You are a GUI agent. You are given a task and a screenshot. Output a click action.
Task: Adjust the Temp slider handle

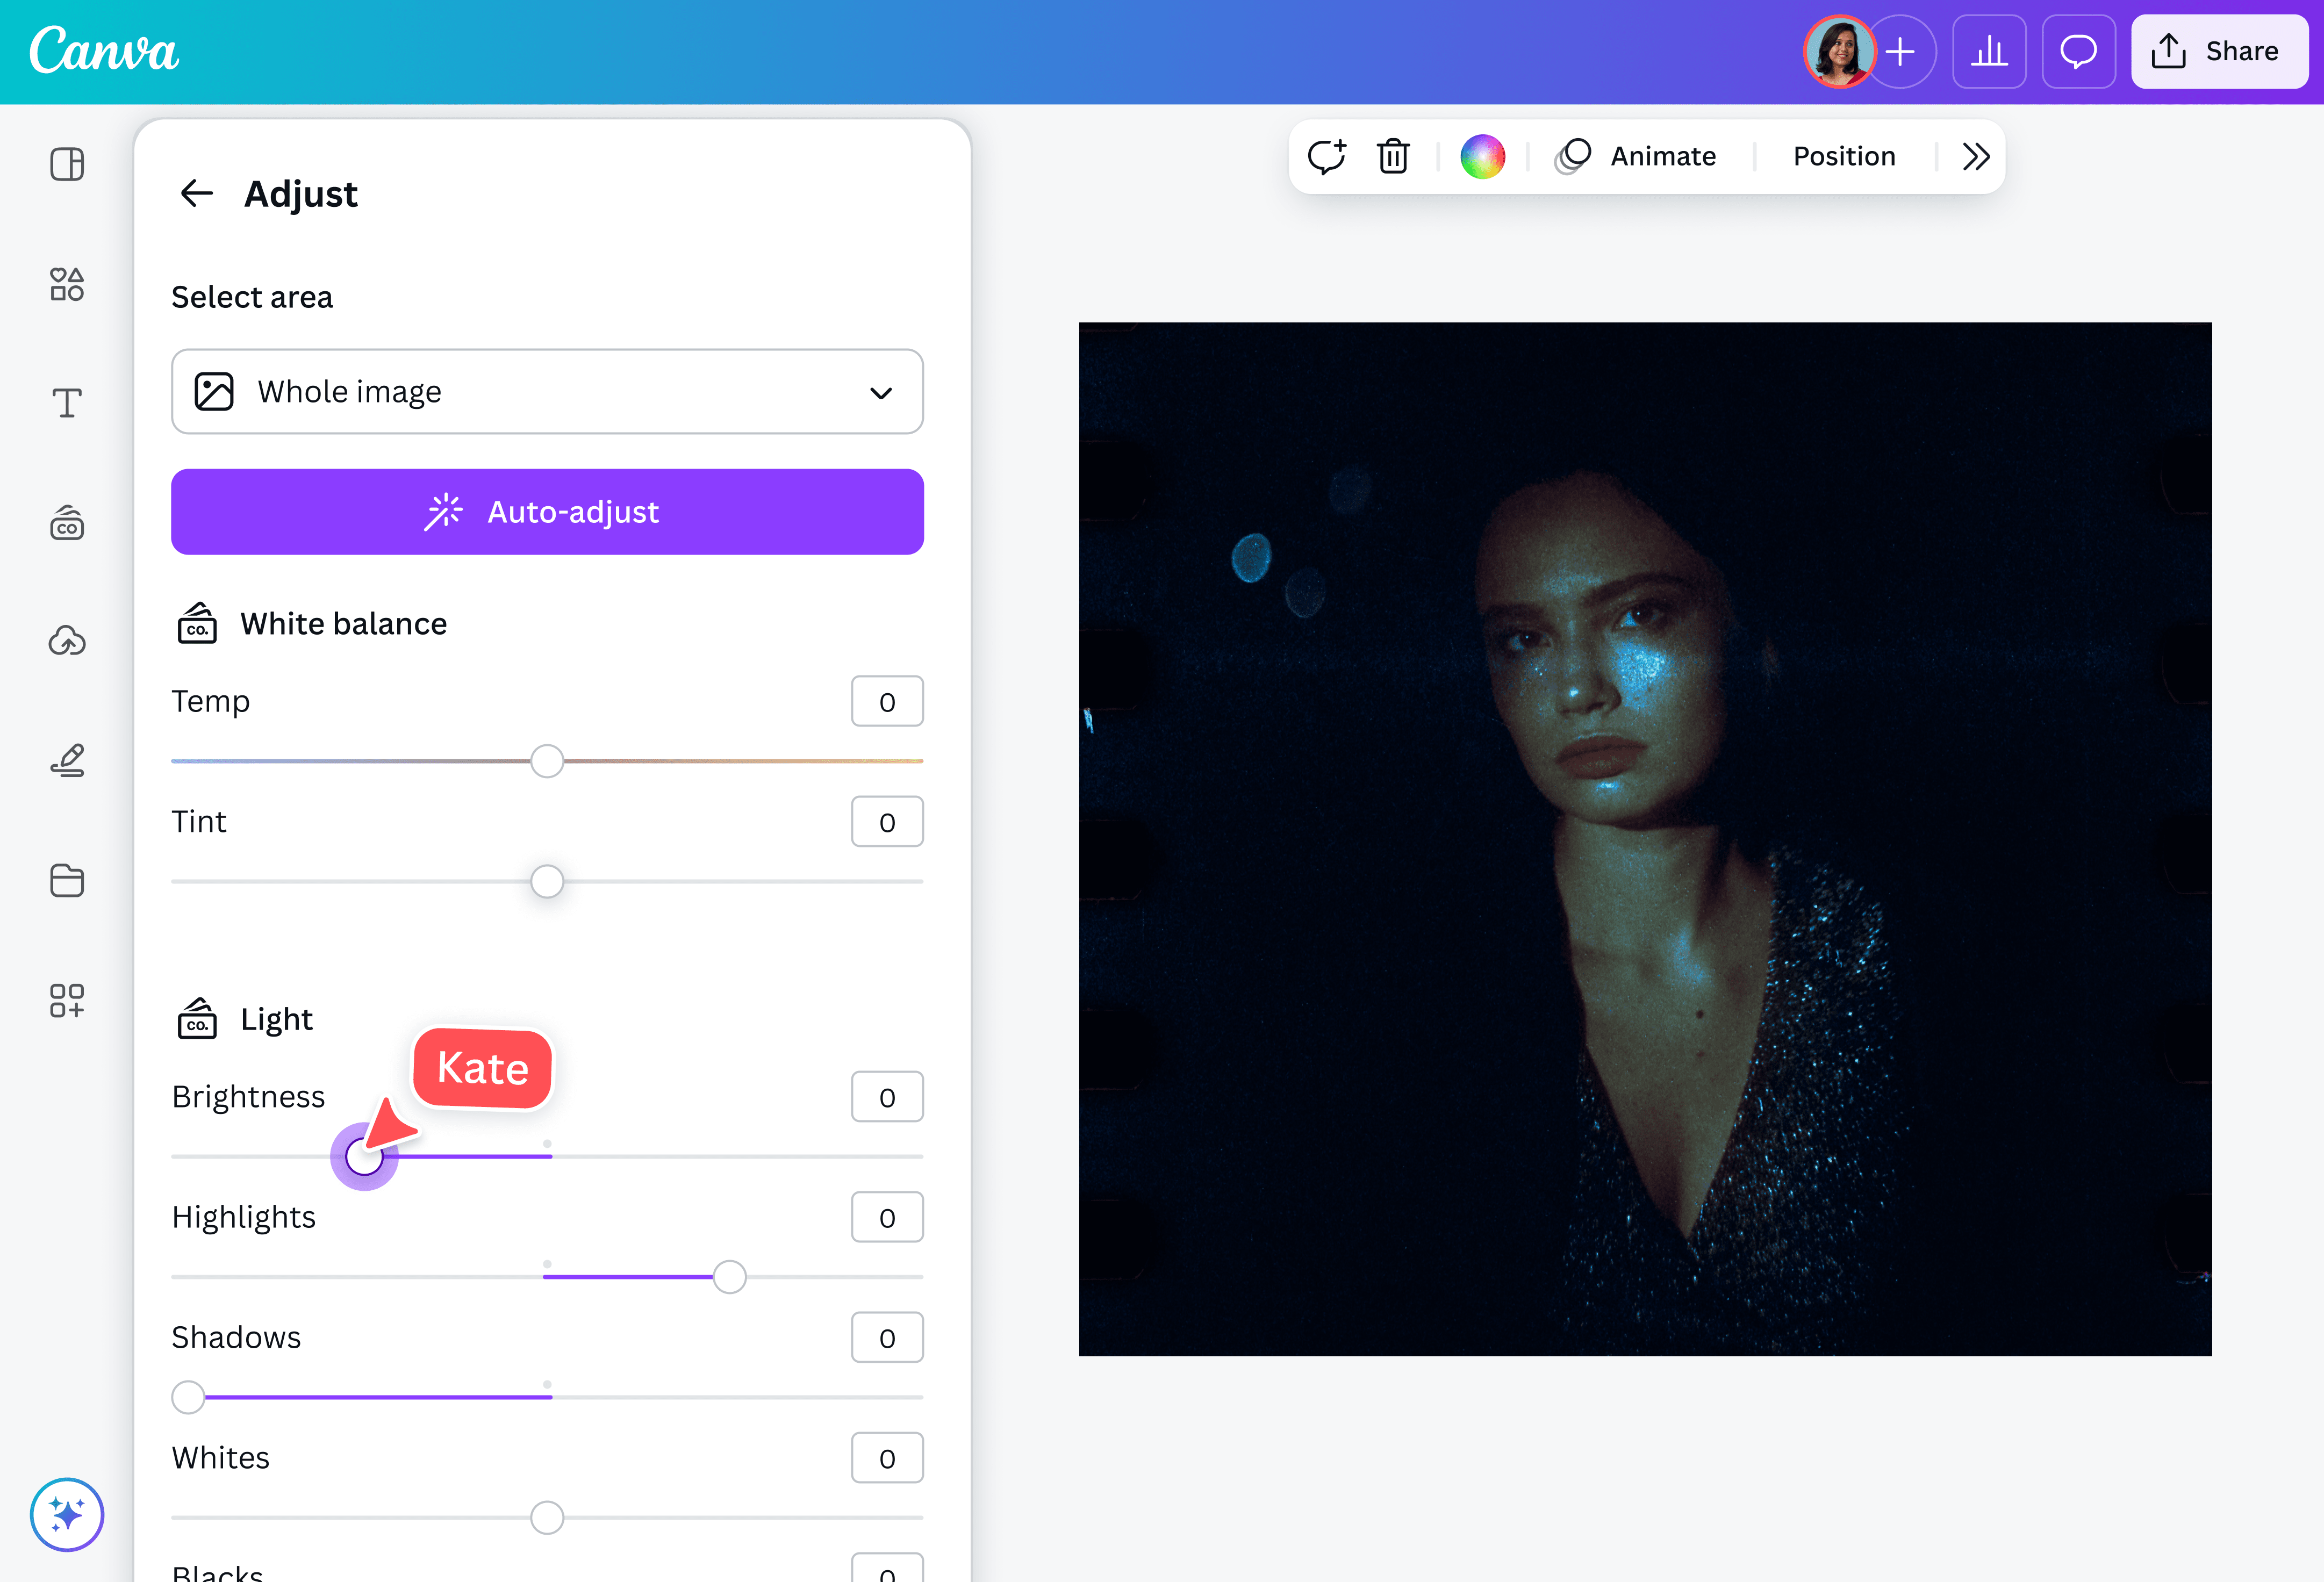pos(547,761)
